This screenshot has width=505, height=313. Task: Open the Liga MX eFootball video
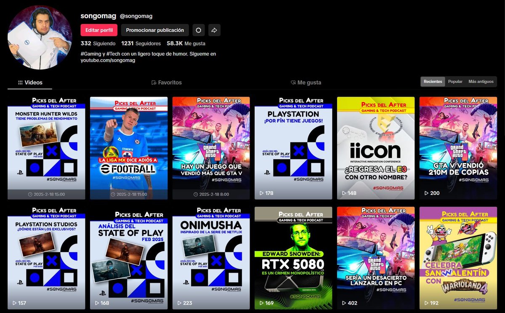tap(129, 148)
